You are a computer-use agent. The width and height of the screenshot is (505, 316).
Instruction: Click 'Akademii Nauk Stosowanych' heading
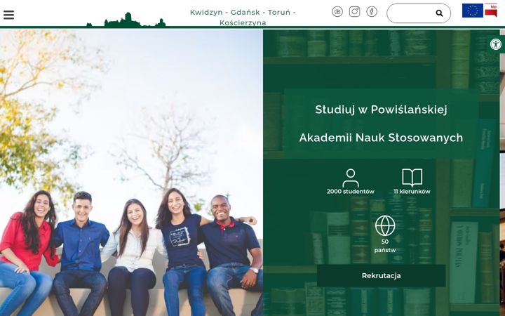point(381,138)
